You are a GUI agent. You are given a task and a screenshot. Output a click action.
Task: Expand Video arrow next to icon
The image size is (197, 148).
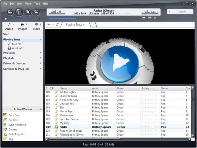click(x=40, y=24)
